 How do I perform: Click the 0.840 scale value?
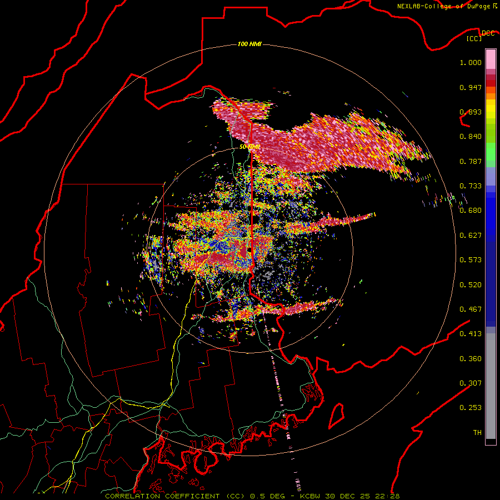[471, 137]
